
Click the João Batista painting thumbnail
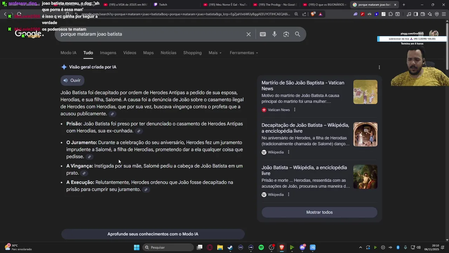pos(365,177)
